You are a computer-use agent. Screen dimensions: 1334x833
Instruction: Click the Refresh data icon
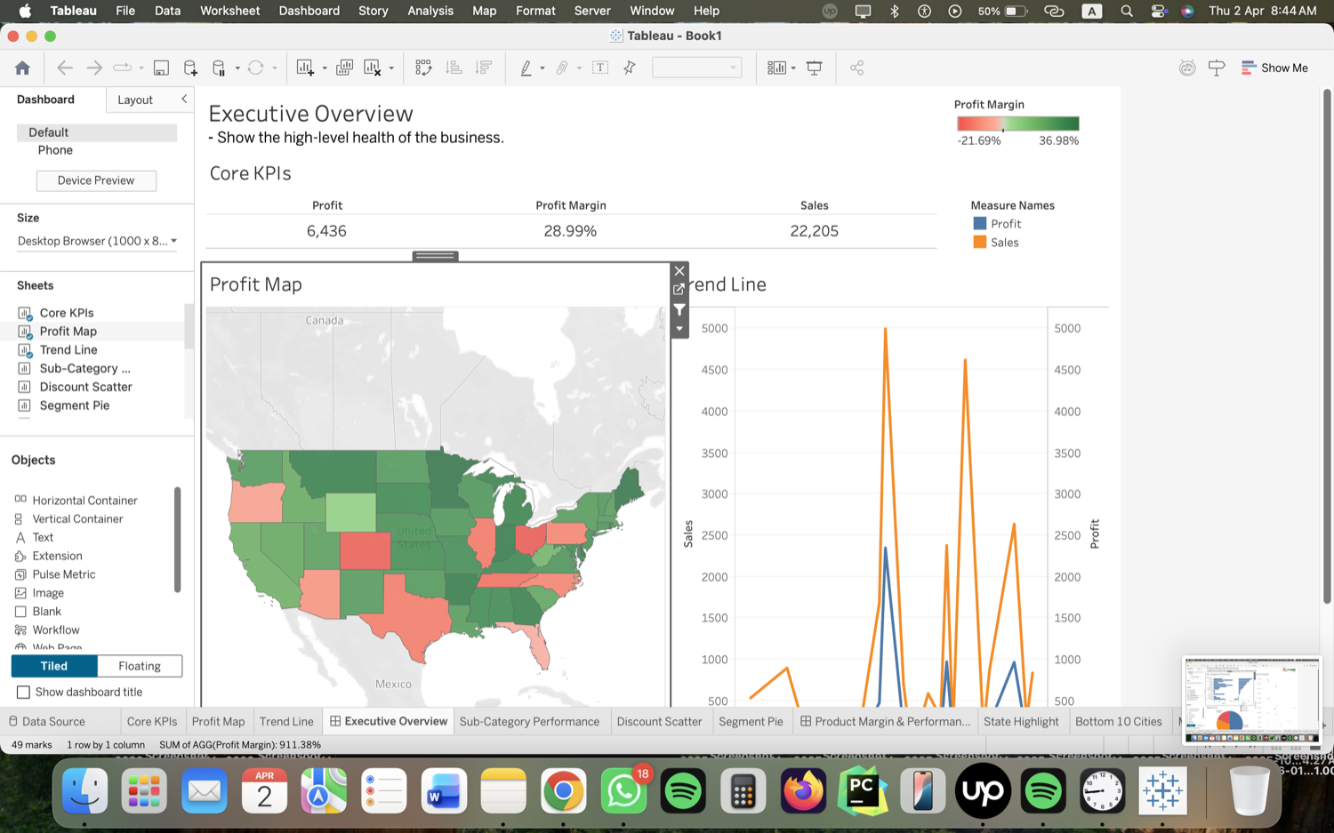click(255, 68)
